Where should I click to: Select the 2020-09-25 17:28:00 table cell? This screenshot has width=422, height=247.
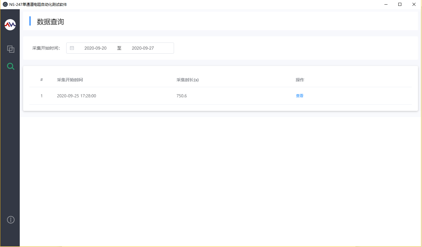(76, 96)
